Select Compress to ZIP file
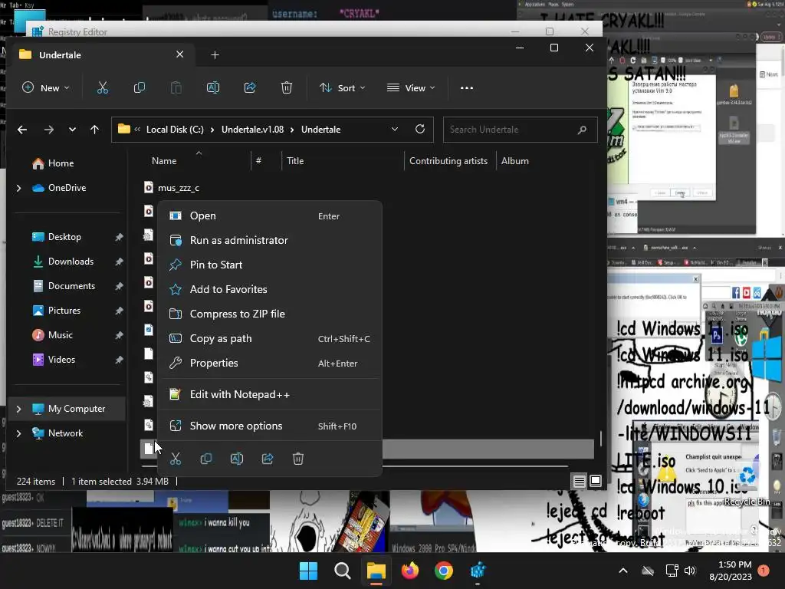Image resolution: width=785 pixels, height=589 pixels. pos(270,314)
